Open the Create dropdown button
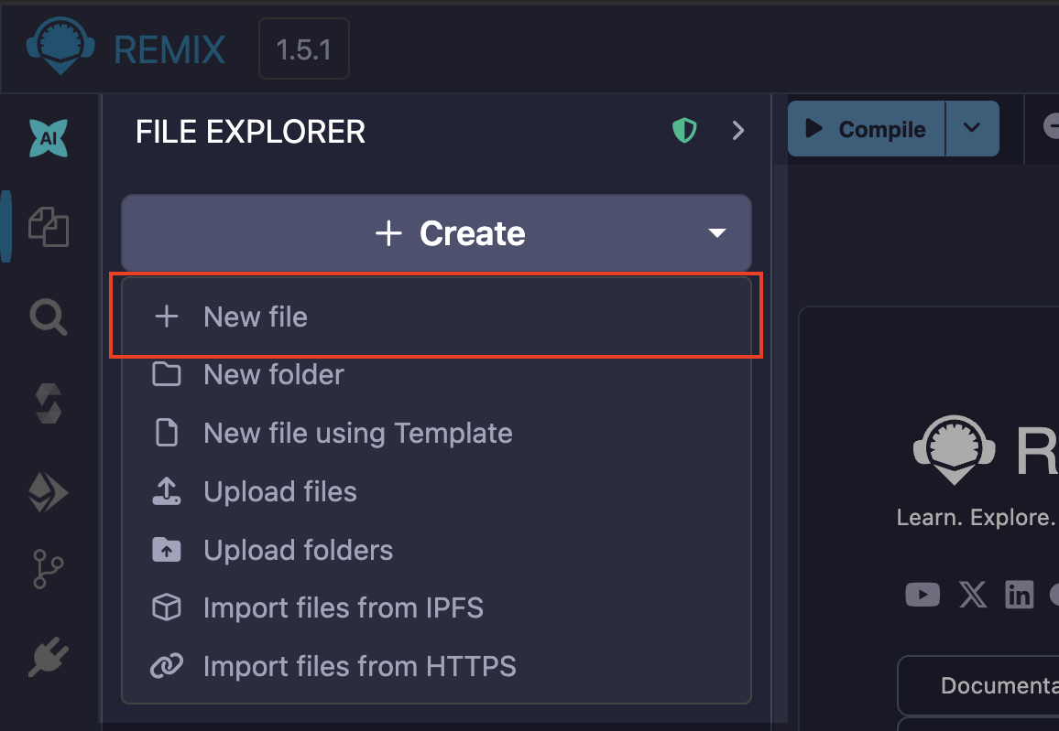Screen dimensions: 1059x731 (436, 232)
